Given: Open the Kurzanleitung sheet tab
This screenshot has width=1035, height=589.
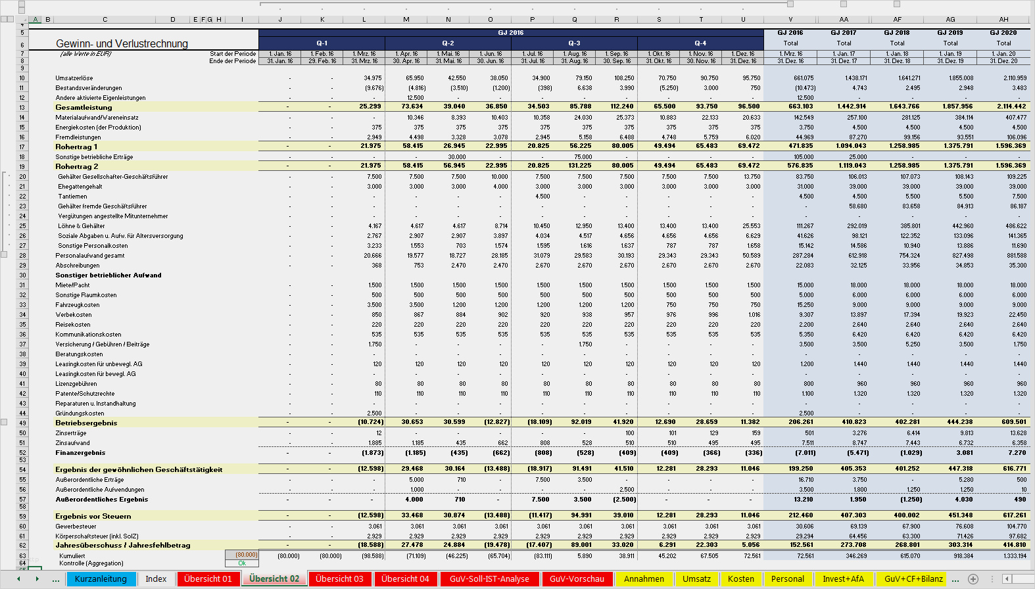Looking at the screenshot, I should tap(101, 579).
